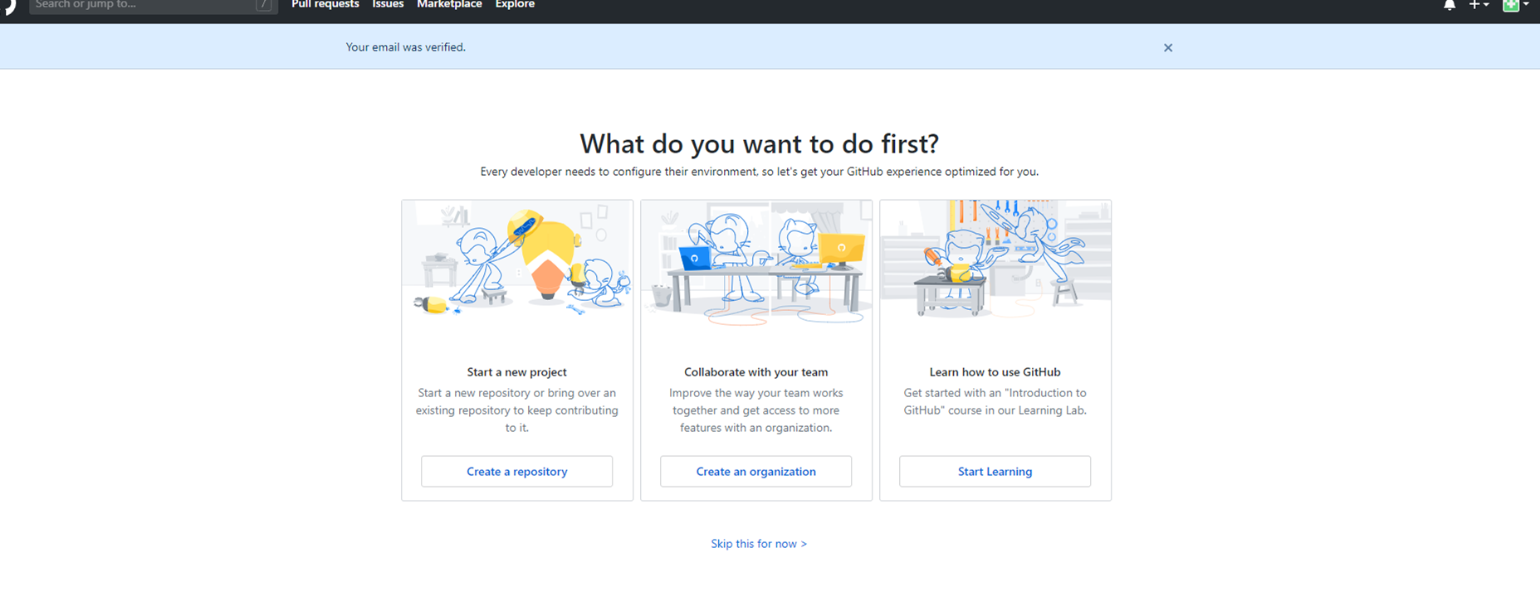
Task: Click the 'What do you want to do first?' title
Action: (x=759, y=144)
